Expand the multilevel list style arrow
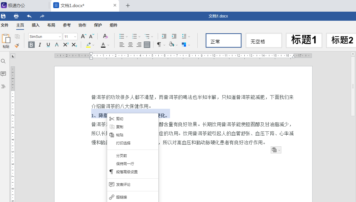Image resolution: width=356 pixels, height=202 pixels. point(152,37)
